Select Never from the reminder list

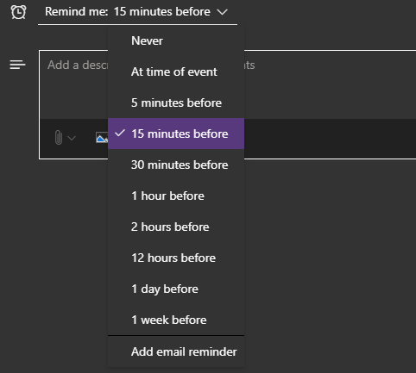coord(176,40)
